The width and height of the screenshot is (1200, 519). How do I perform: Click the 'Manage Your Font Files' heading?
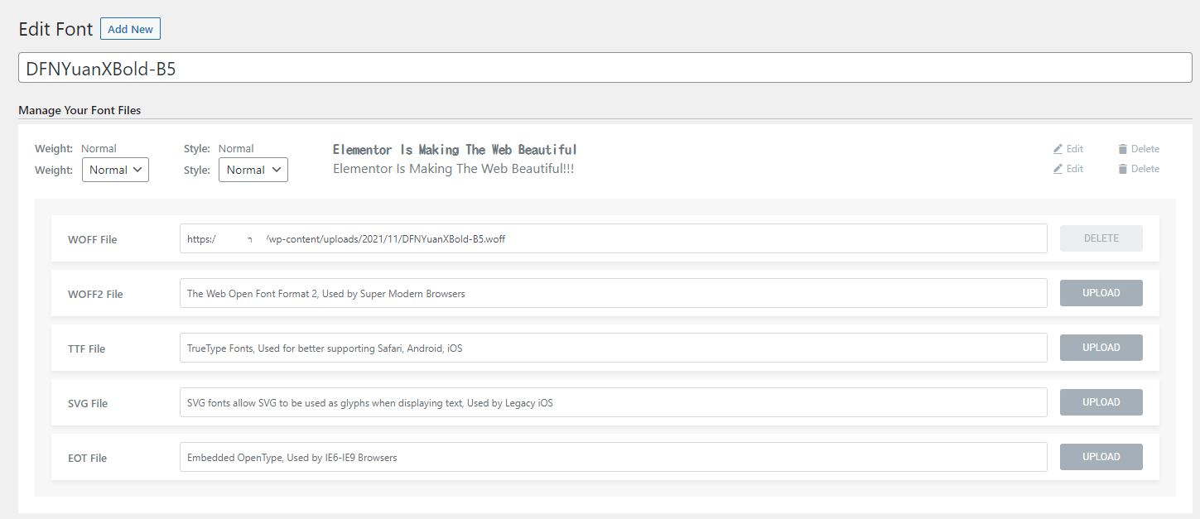click(80, 110)
